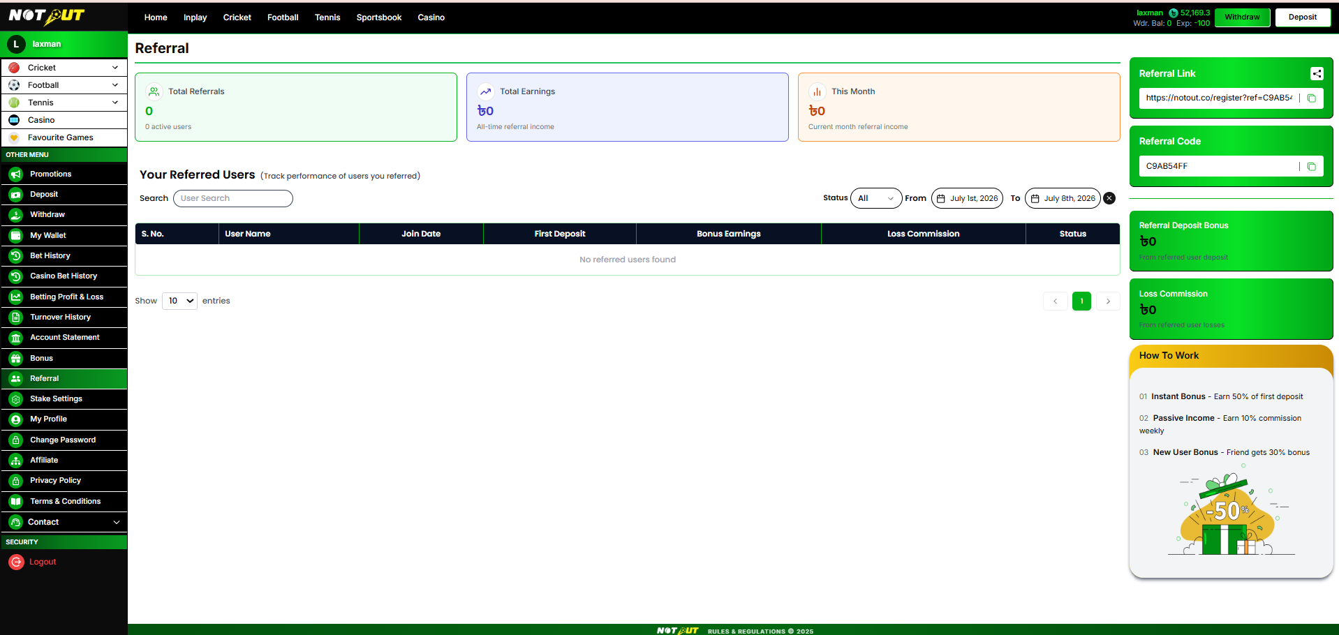Click the referral code text field
This screenshot has height=635, width=1339.
point(1219,166)
